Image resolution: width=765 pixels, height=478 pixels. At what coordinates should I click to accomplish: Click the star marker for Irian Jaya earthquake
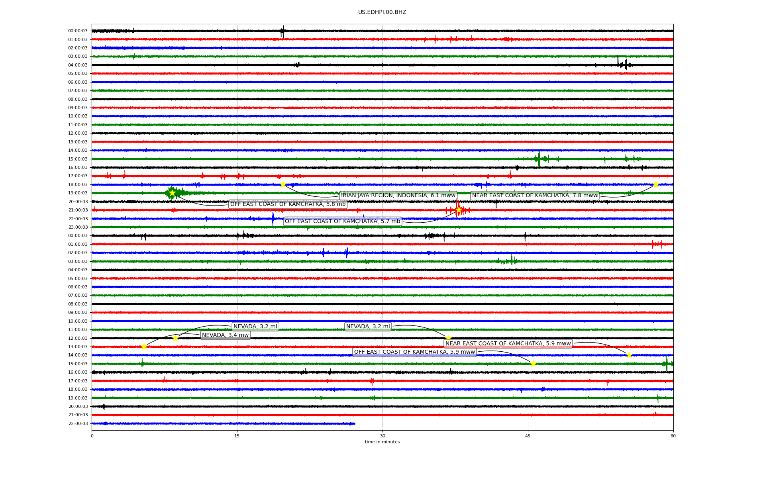283,184
